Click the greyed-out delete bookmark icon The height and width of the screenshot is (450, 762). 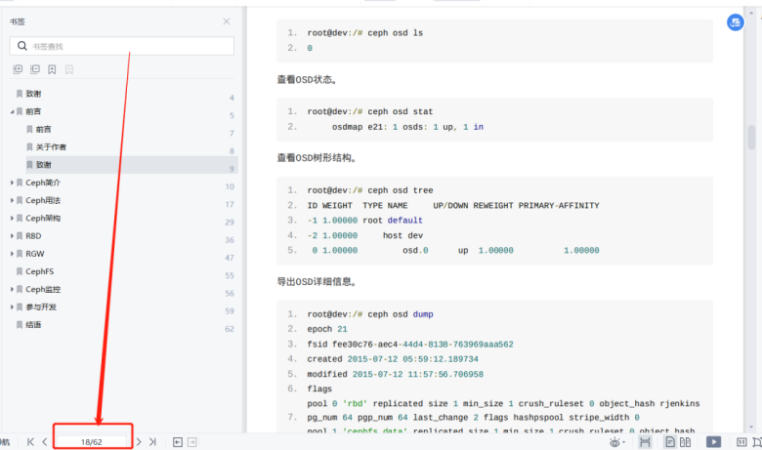(x=69, y=69)
